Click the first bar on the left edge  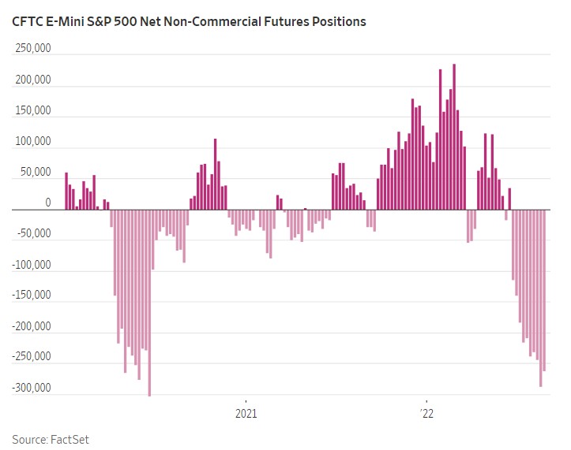66,192
